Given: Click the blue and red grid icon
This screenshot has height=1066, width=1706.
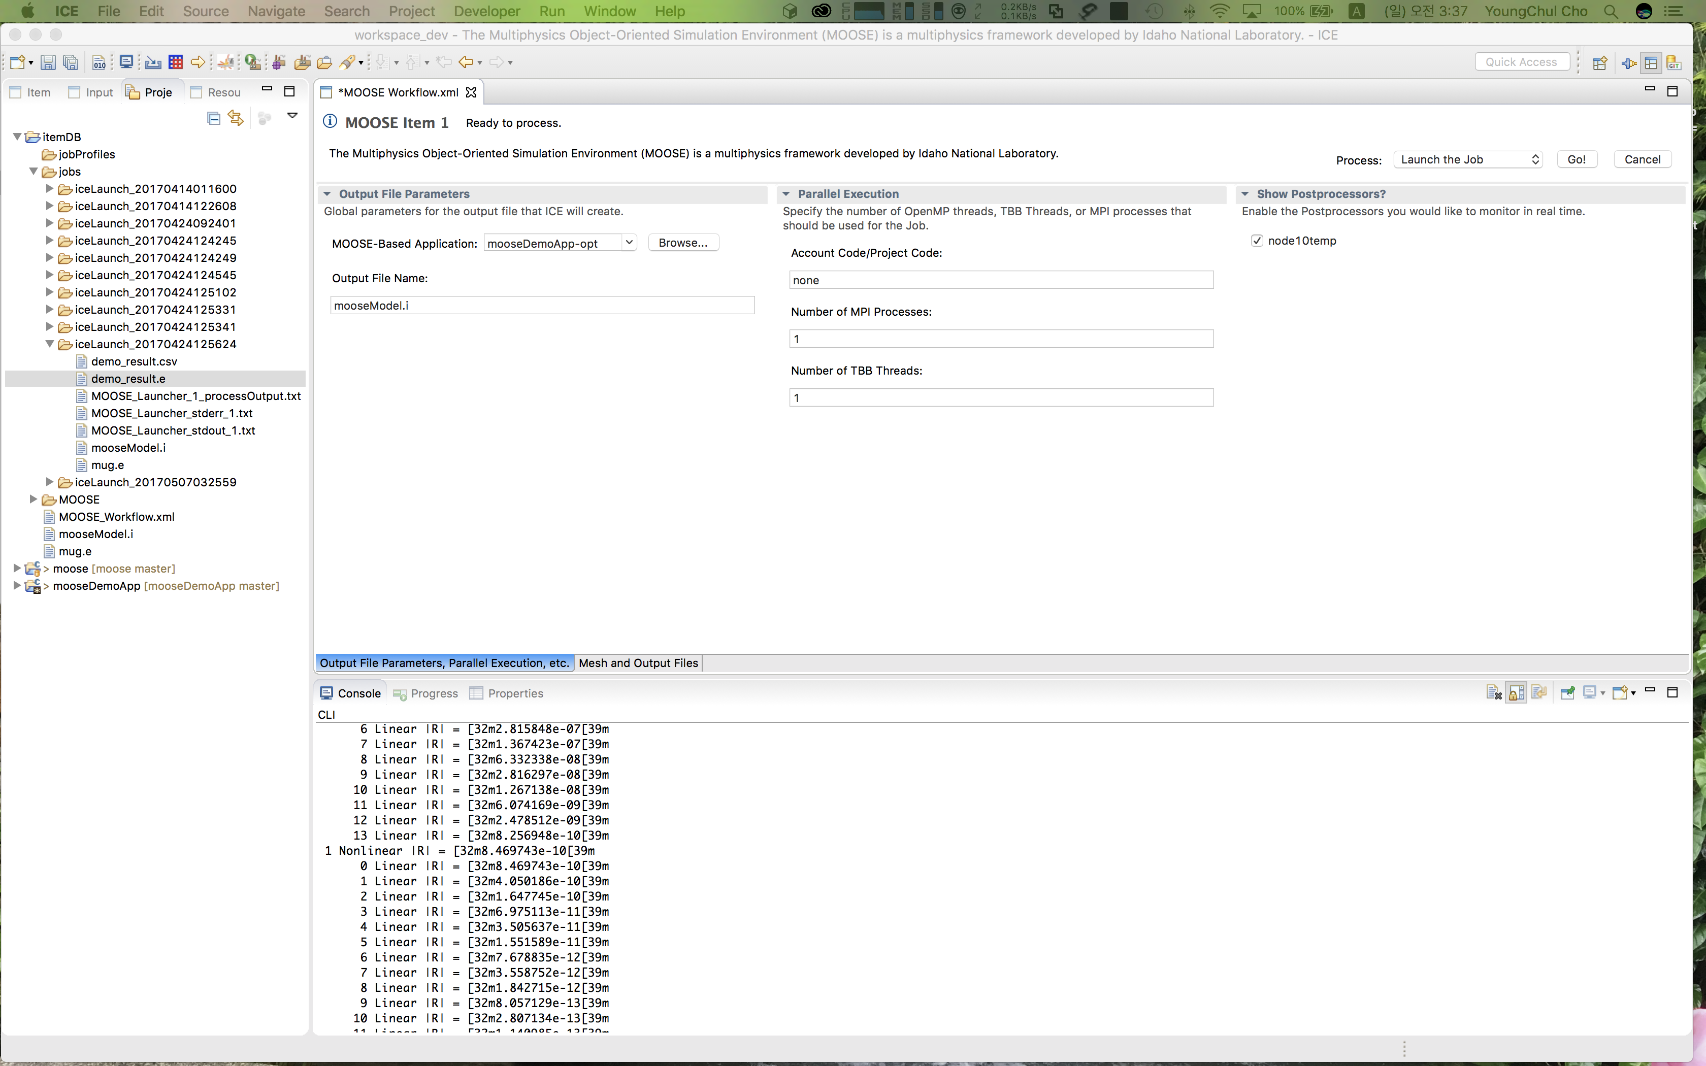Looking at the screenshot, I should click(176, 62).
